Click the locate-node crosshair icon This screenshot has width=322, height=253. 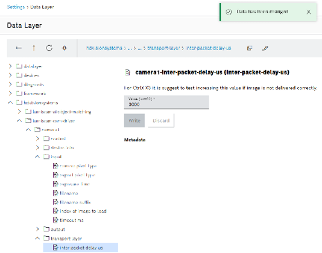(x=65, y=48)
